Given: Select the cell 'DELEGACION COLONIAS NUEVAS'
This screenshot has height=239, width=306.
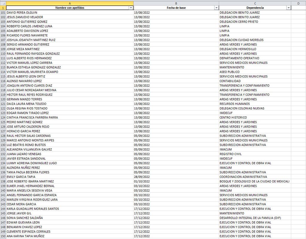Looking at the screenshot, I should [x=255, y=108].
